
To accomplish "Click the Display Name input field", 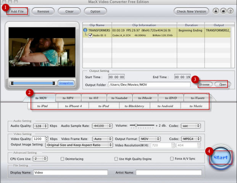I will (71, 172).
